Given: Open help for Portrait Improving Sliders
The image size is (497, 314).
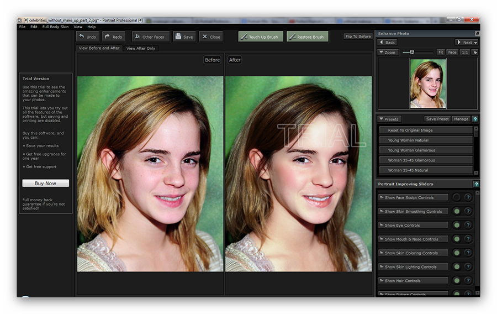Looking at the screenshot, I should (476, 184).
